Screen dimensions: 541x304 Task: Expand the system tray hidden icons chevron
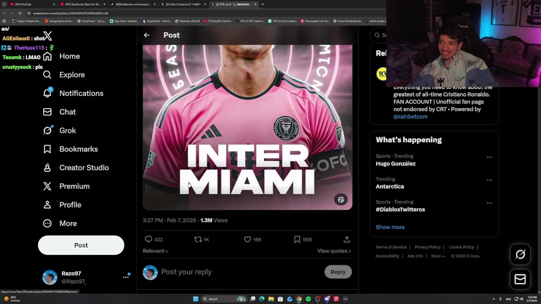(x=493, y=299)
